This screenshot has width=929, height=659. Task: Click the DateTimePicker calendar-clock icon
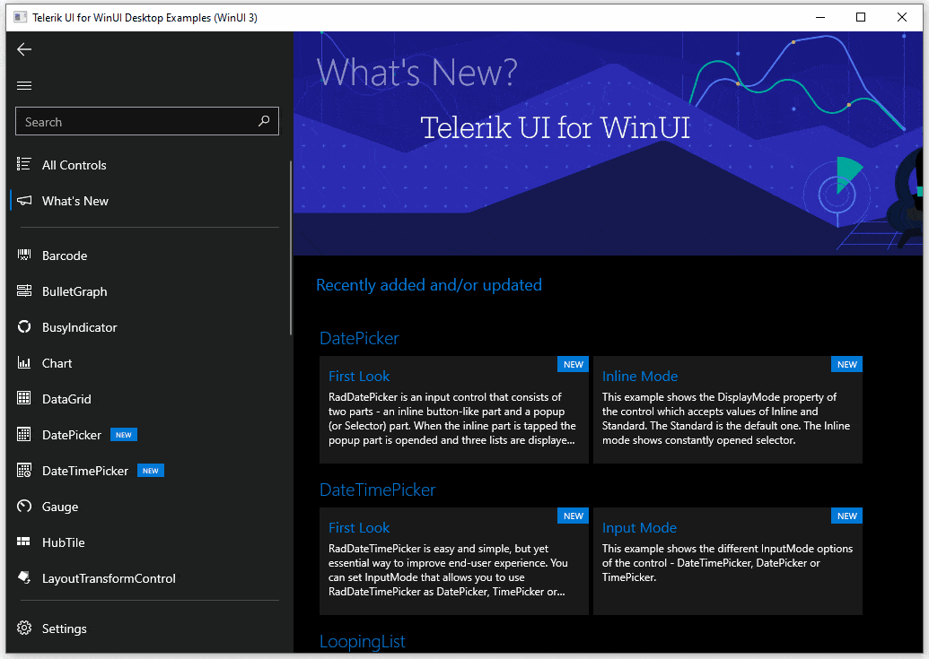[x=23, y=471]
